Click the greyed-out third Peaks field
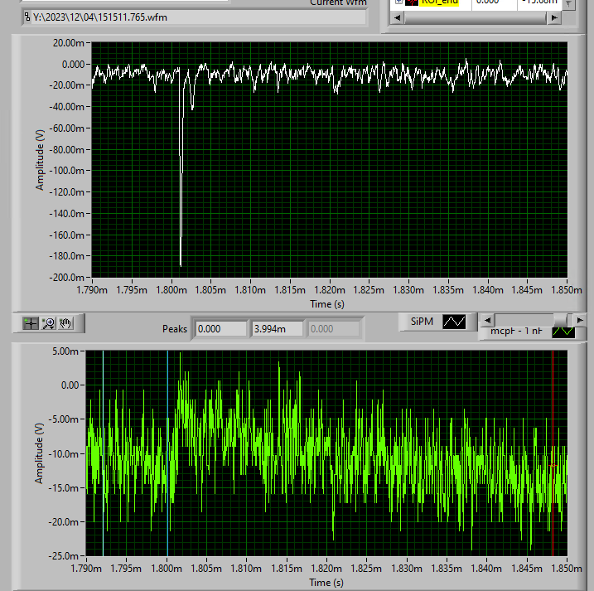This screenshot has height=591, width=594. (334, 329)
